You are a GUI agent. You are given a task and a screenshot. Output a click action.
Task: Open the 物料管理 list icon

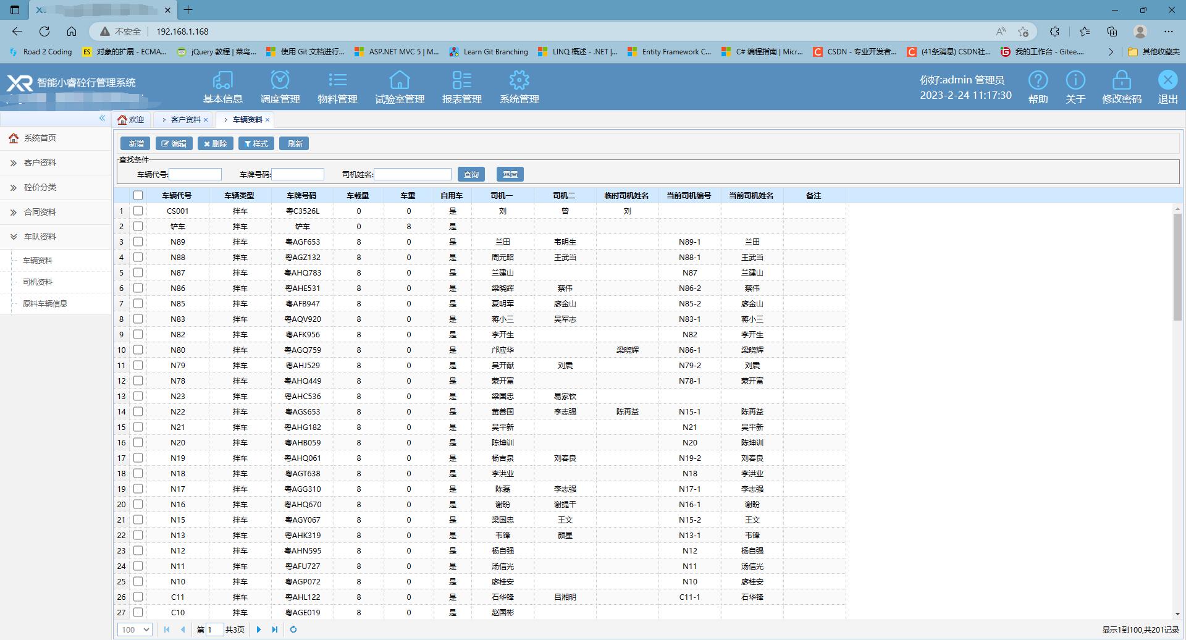click(337, 80)
